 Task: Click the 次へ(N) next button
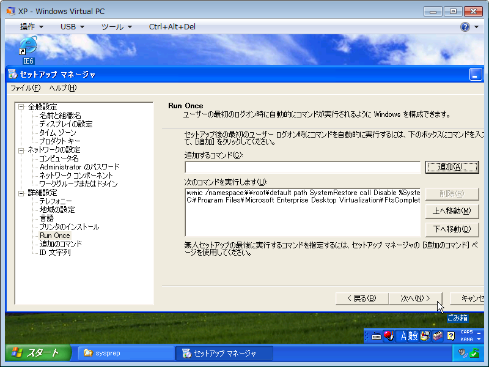point(416,298)
